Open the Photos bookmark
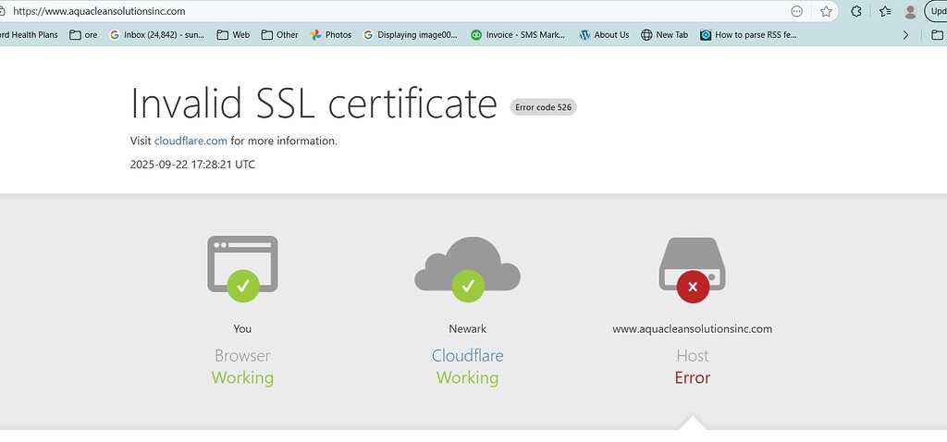947x442 pixels. pos(331,35)
